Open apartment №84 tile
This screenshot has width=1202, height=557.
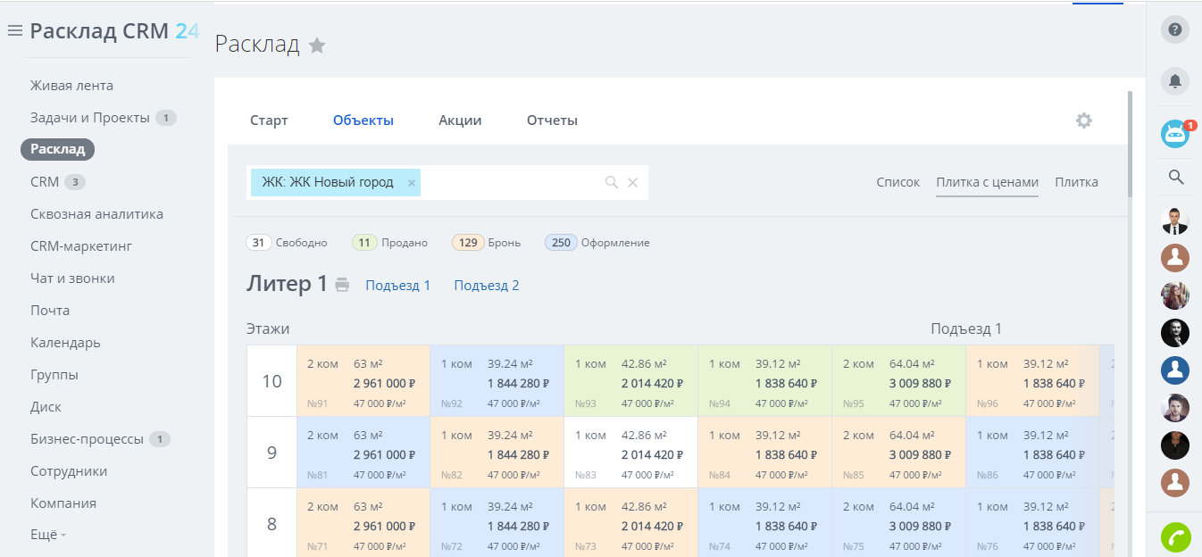point(765,453)
